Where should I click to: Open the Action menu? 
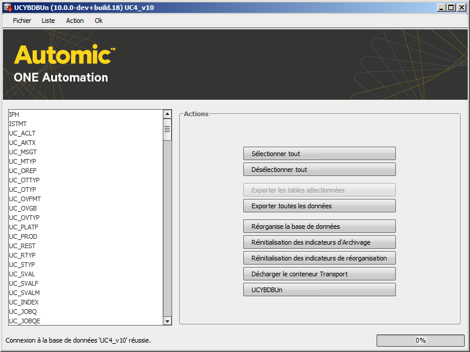[75, 21]
